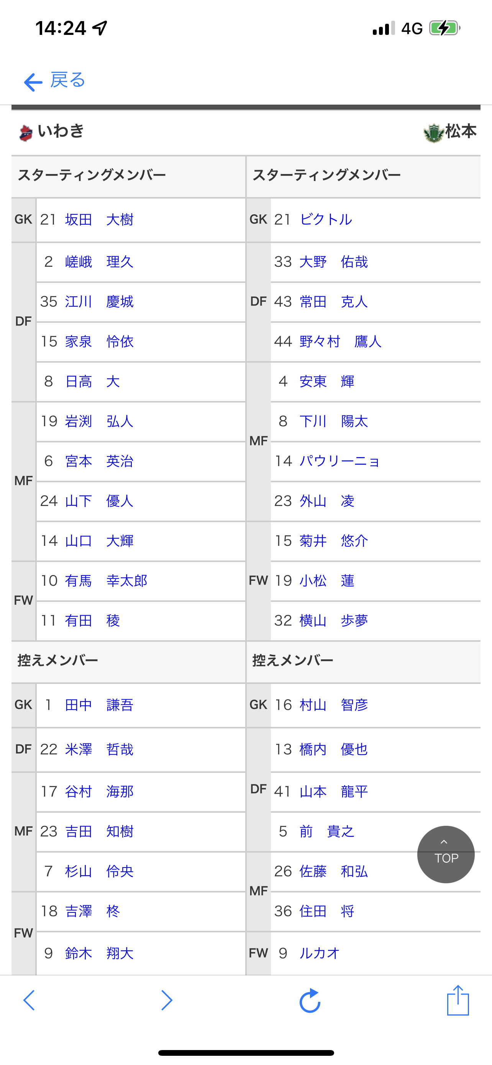Screen dimensions: 492x1065
Task: Open player 鈴木 翔大 profile
Action: tap(99, 953)
